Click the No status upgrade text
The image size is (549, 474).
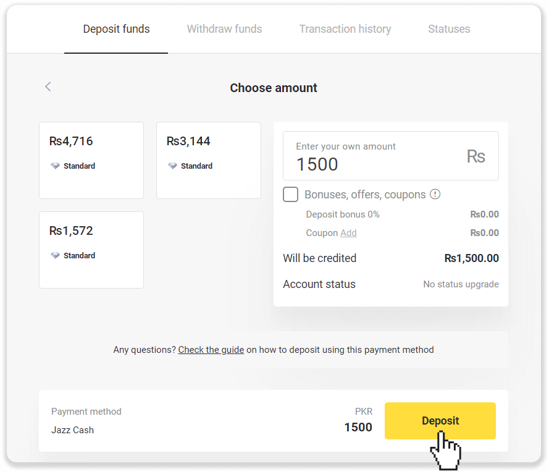pyautogui.click(x=461, y=284)
